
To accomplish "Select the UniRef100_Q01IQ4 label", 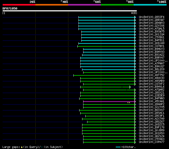I will [x=152, y=35].
